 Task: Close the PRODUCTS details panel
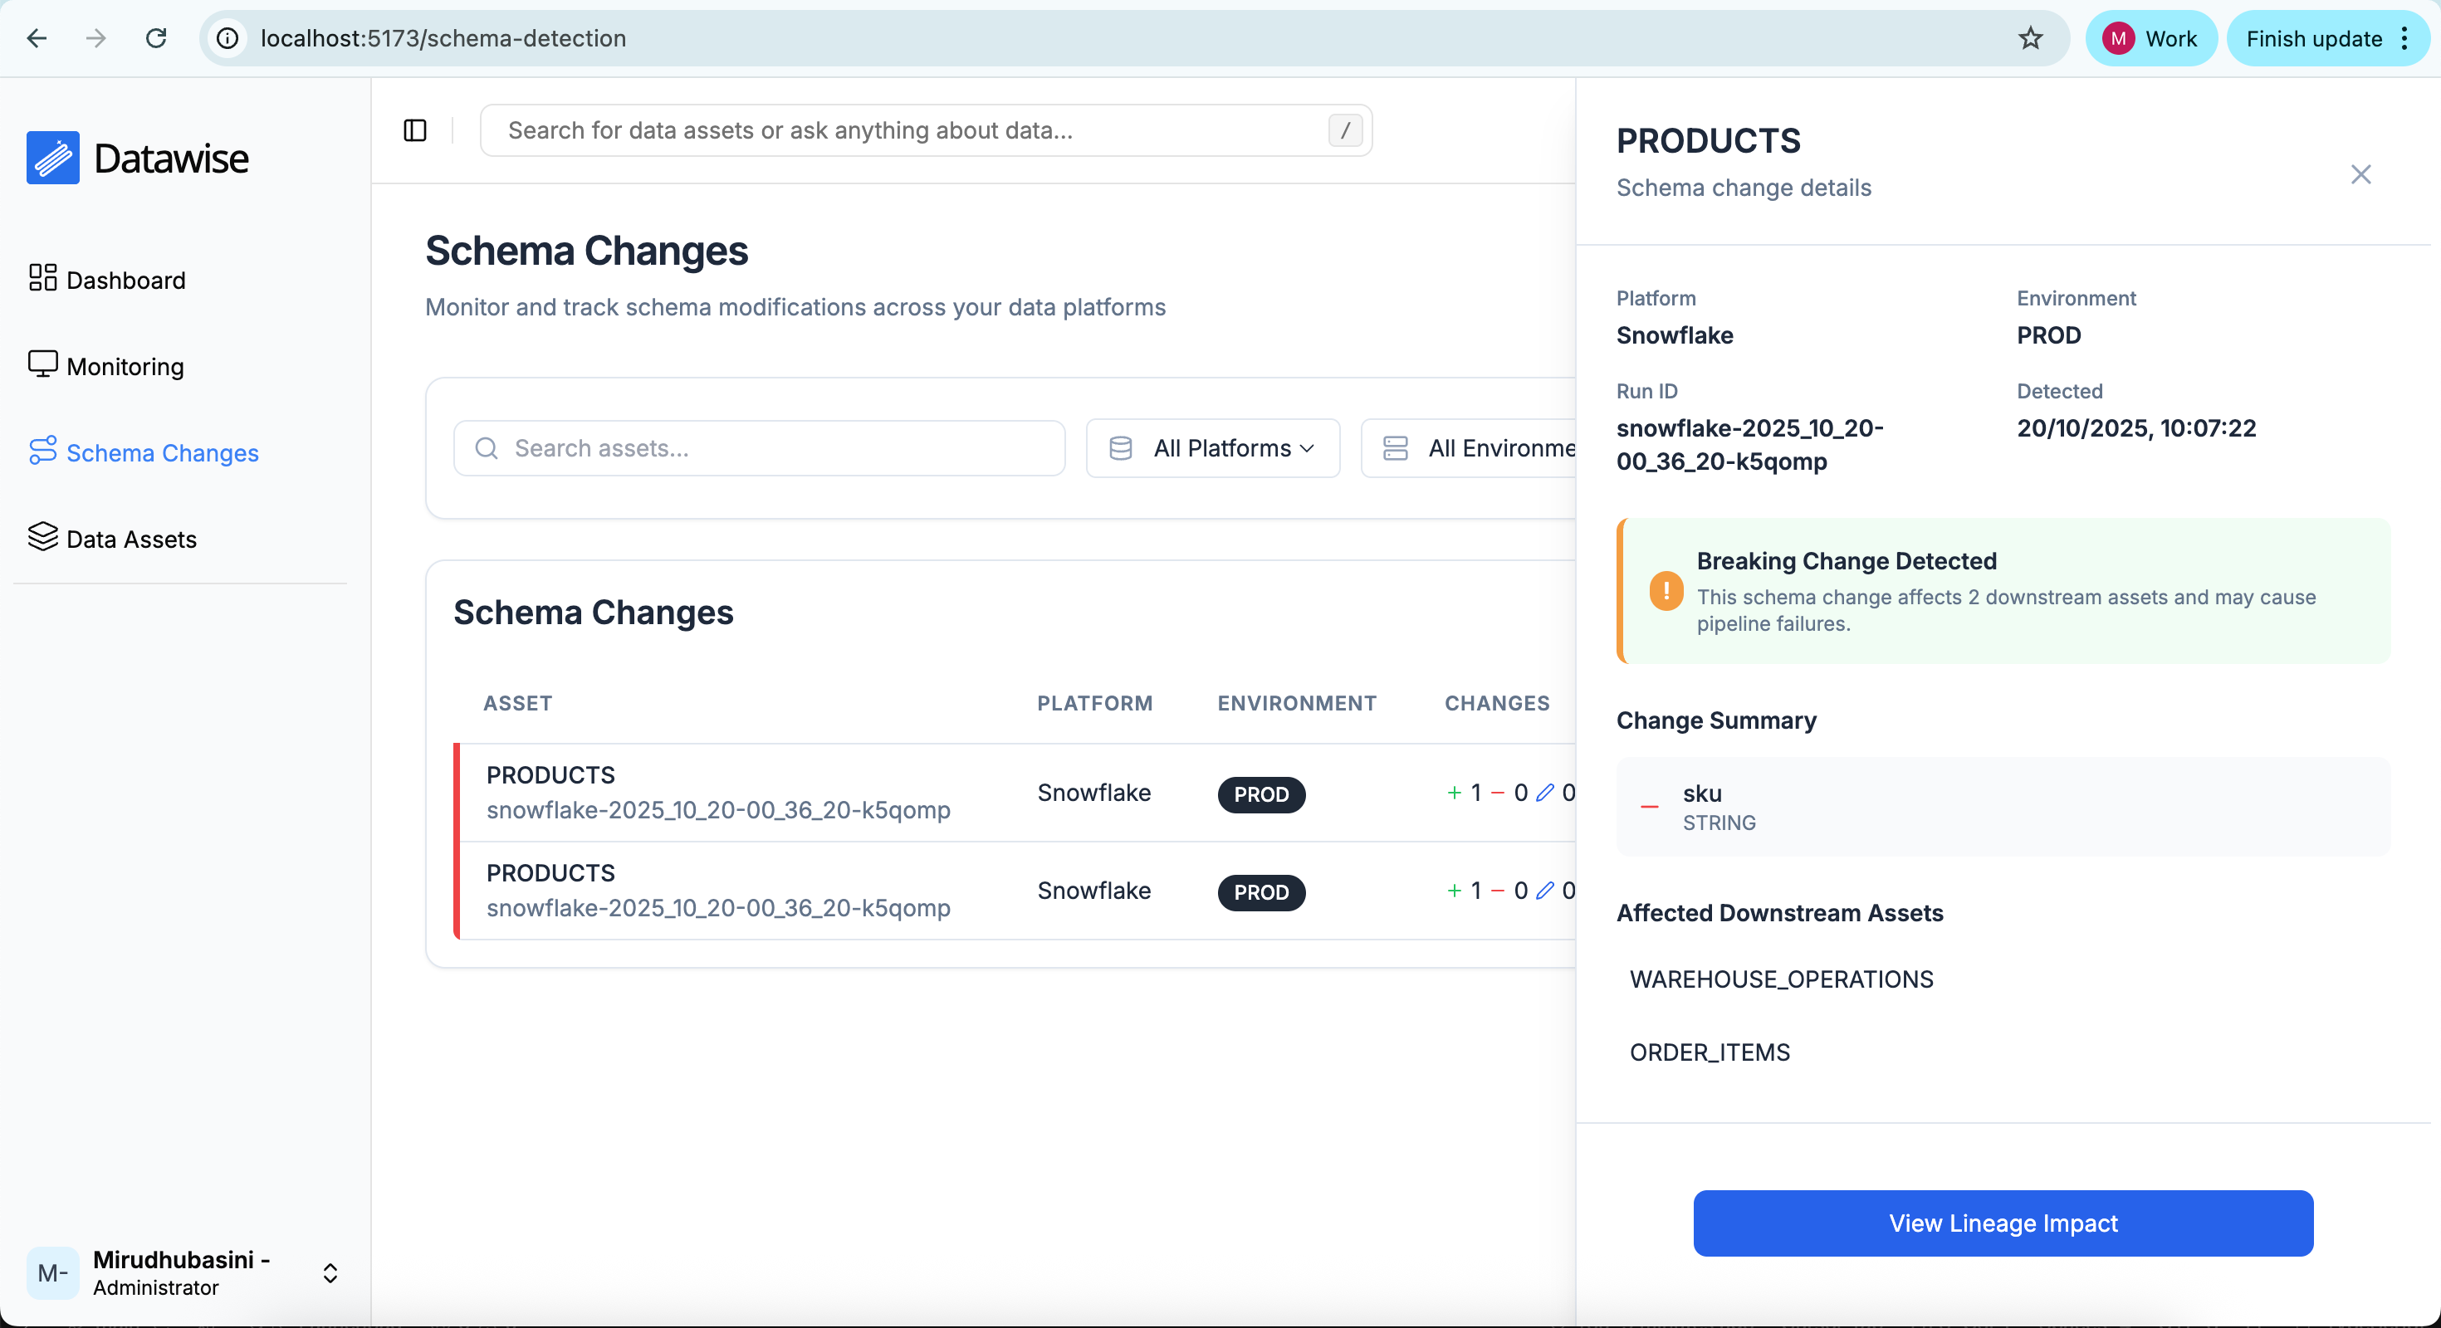(x=2360, y=174)
